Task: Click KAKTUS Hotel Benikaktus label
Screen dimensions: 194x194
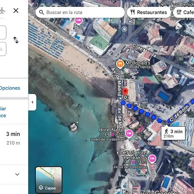Action: 132,155
